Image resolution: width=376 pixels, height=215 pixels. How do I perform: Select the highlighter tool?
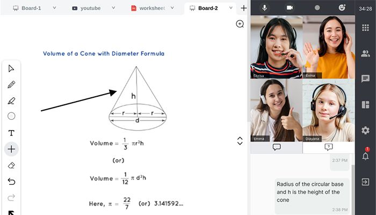pos(11,101)
